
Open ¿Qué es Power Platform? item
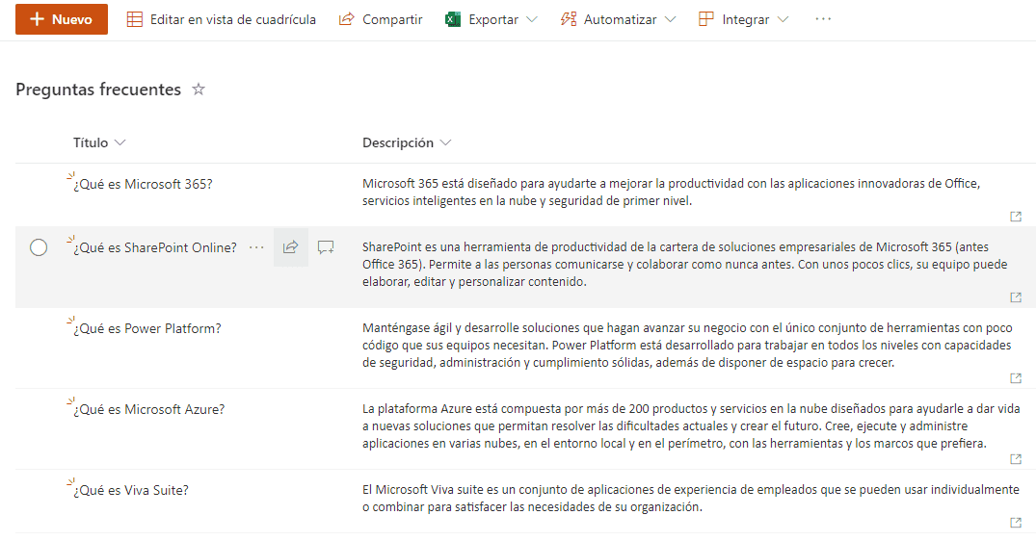(147, 328)
